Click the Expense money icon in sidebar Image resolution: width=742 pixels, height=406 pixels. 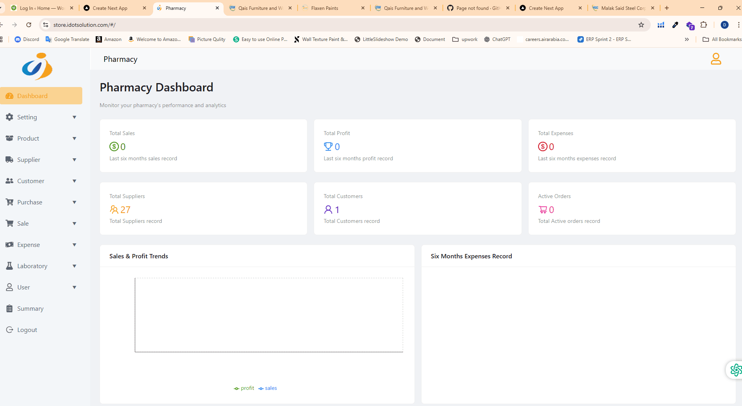tap(9, 245)
